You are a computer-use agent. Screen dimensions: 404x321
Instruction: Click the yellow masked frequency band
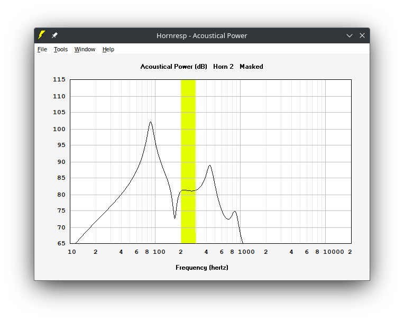click(x=188, y=161)
